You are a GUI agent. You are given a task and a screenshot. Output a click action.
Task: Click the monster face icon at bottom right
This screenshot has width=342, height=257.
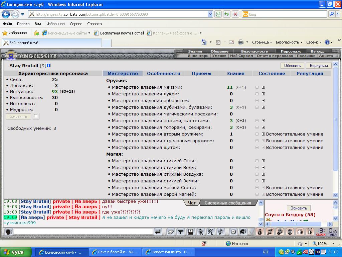click(290, 232)
